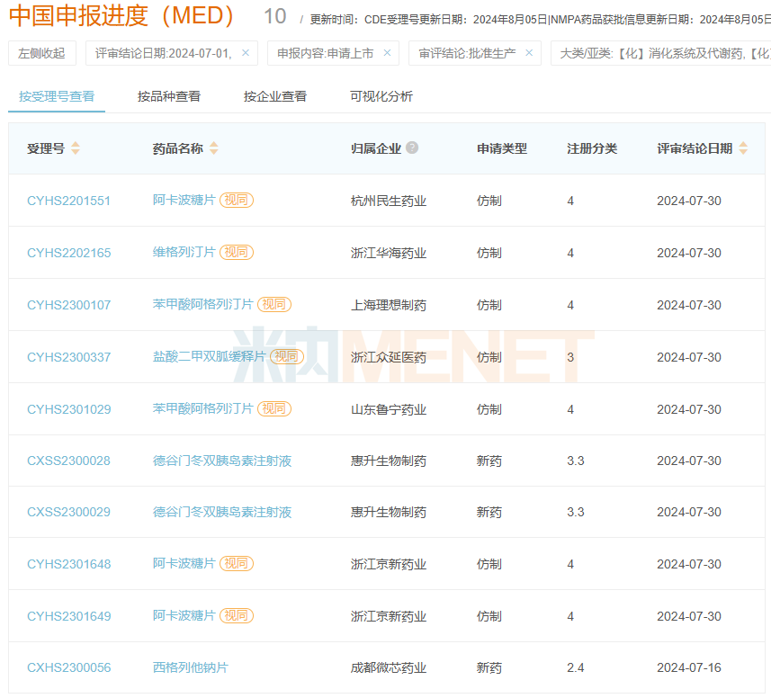Open the 可视化分析 tab
Viewport: 771px width, 698px height.
[x=381, y=96]
